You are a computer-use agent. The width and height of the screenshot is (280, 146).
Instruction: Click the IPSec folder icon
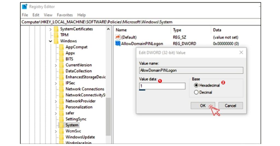point(62,83)
